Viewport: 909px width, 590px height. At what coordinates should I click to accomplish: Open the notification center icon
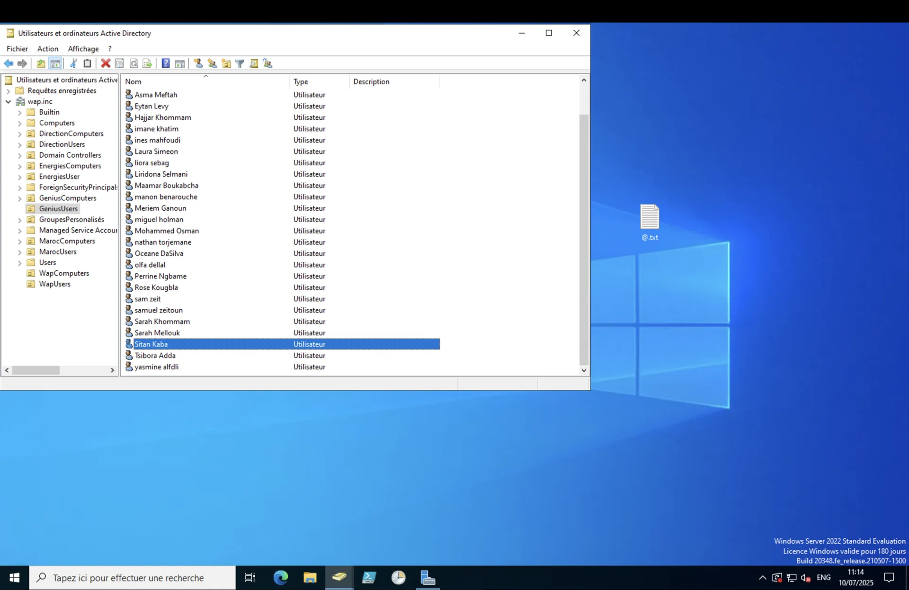(x=889, y=578)
